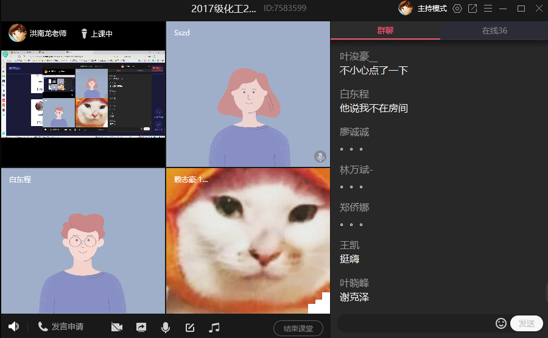Open 发言申请 speak requests

(61, 327)
